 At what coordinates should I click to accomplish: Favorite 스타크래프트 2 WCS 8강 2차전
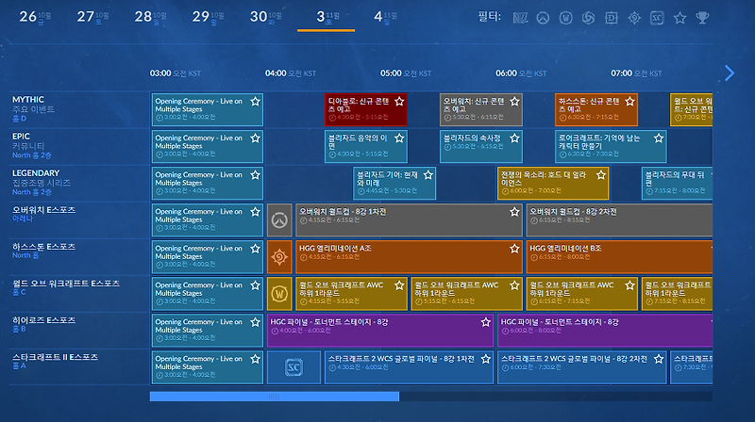coord(659,359)
